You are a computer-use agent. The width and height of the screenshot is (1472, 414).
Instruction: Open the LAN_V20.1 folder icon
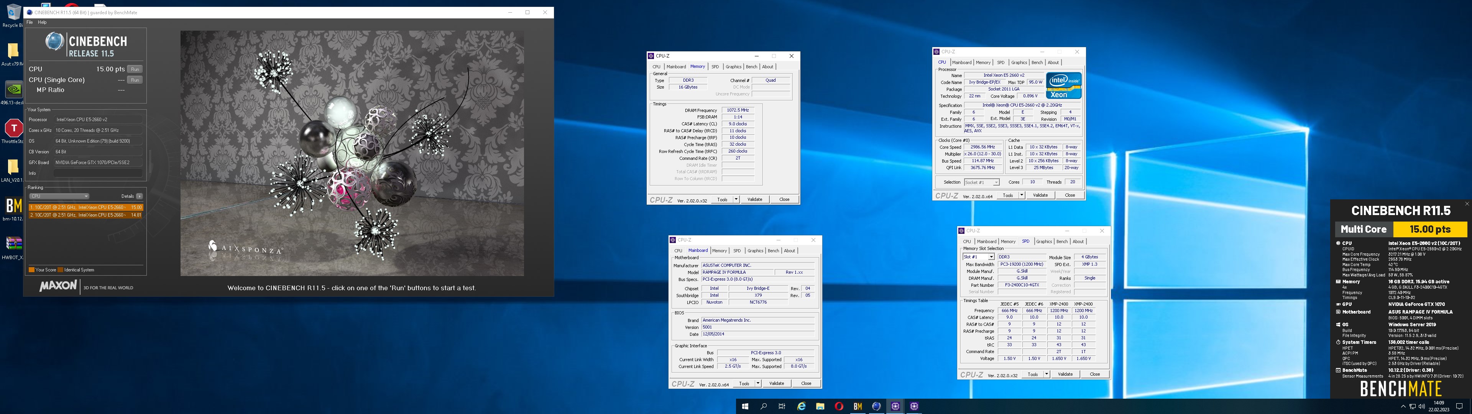12,171
